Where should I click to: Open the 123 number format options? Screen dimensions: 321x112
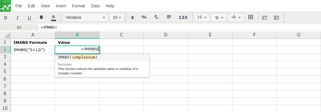tap(183, 17)
